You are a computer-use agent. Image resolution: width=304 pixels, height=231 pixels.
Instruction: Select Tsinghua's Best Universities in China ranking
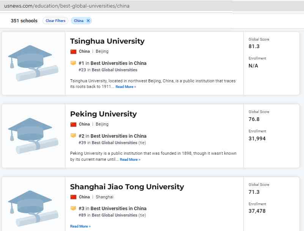(x=118, y=63)
